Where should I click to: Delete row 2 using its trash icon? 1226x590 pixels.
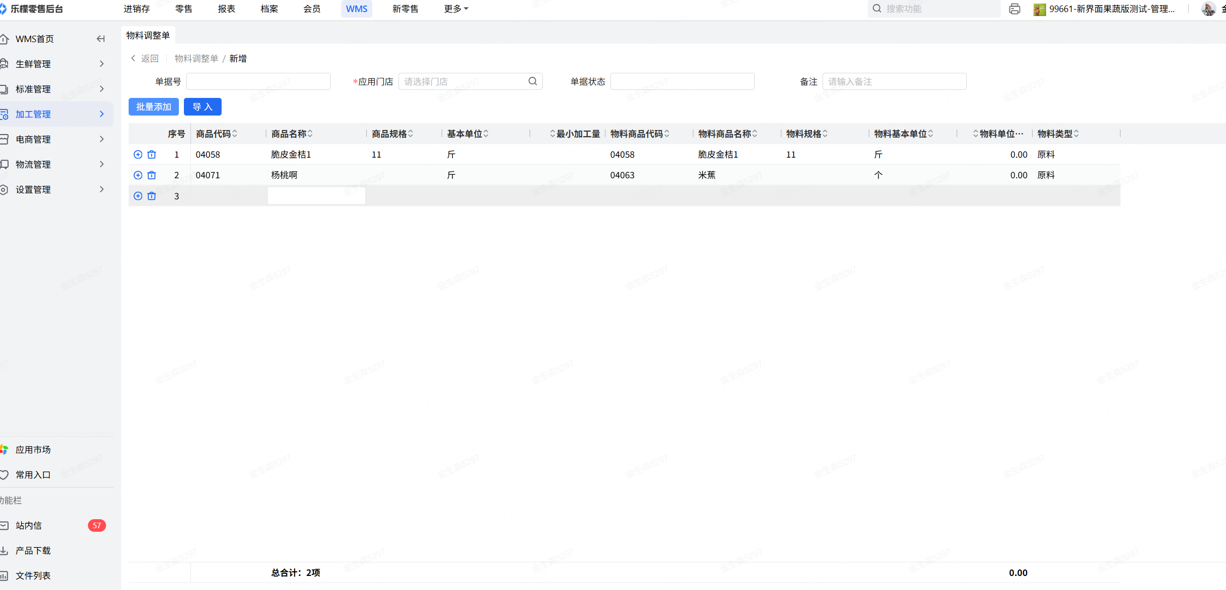[x=152, y=175]
